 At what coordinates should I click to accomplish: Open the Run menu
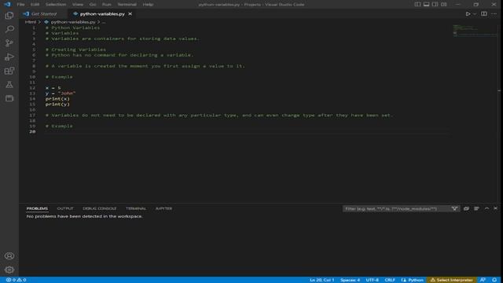pyautogui.click(x=107, y=5)
